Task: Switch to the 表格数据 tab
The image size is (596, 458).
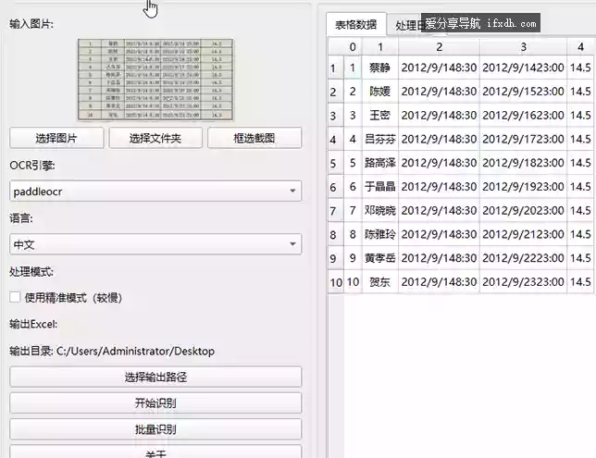Action: 356,25
